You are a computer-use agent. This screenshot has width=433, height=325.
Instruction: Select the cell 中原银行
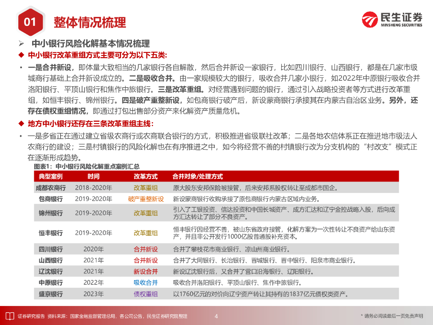point(51,283)
